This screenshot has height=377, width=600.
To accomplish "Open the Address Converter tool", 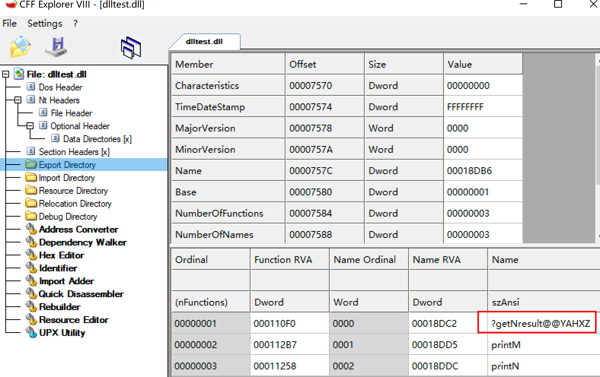I will point(78,230).
